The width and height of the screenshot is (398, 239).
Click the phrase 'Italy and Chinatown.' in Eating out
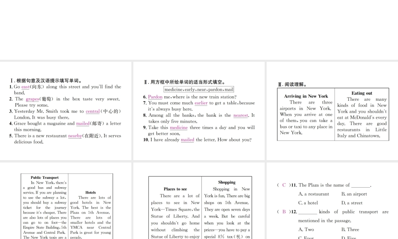click(x=359, y=136)
